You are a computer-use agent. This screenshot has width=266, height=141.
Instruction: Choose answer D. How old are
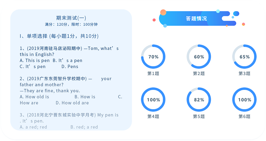coord(72,103)
